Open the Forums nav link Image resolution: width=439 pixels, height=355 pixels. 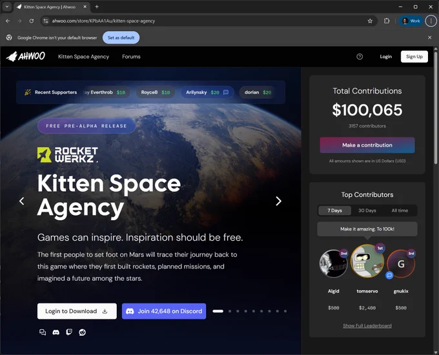tap(131, 57)
